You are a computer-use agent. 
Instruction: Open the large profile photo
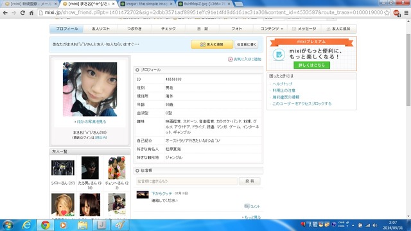pyautogui.click(x=90, y=89)
